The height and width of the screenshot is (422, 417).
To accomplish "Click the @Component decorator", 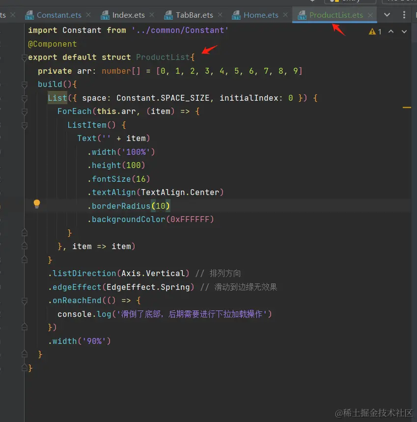I will (53, 44).
